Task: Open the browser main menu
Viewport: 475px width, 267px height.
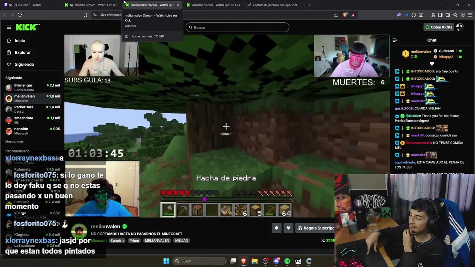Action: point(470,15)
